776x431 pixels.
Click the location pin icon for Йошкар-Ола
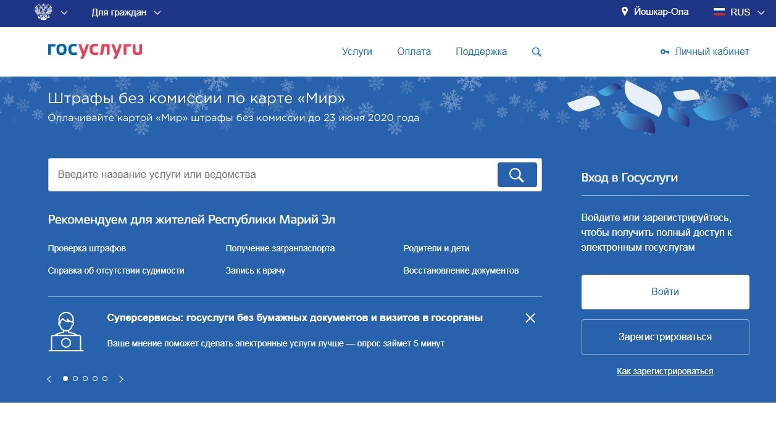[x=624, y=12]
